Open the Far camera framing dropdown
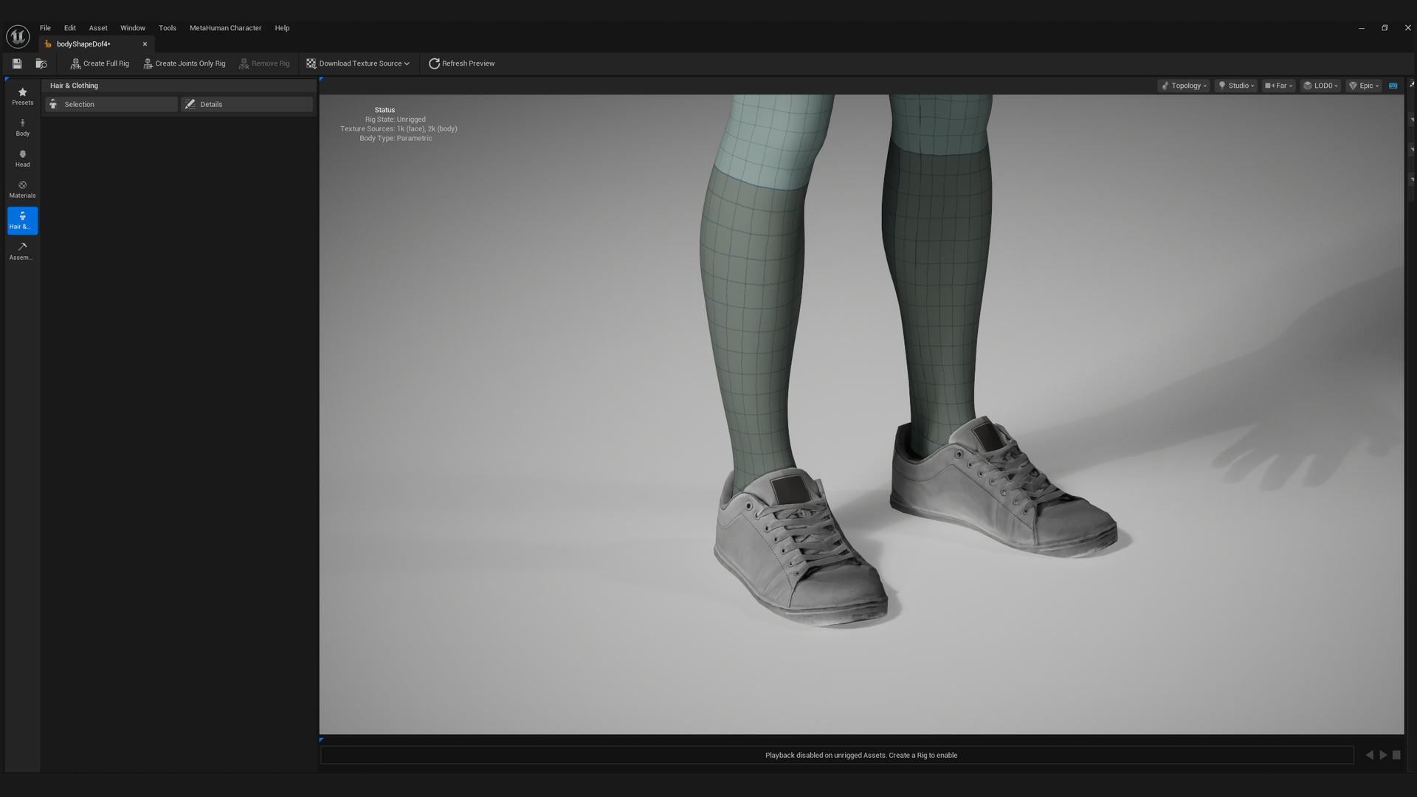The height and width of the screenshot is (797, 1417). (x=1278, y=86)
